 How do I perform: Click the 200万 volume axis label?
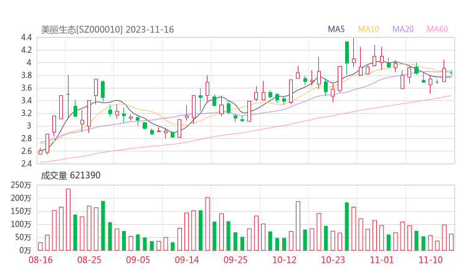[21, 198]
